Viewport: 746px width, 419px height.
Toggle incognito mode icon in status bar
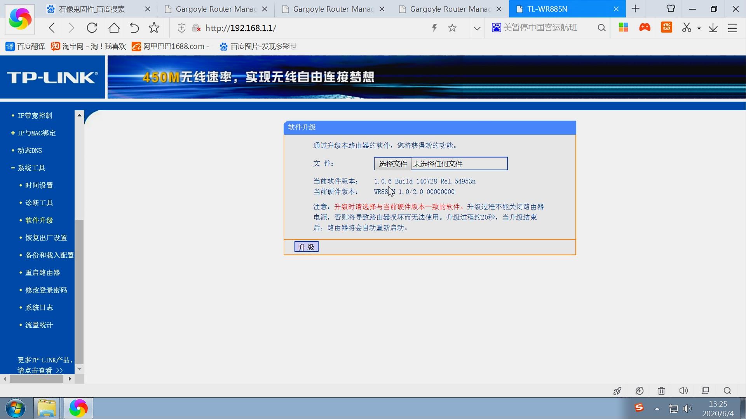639,391
